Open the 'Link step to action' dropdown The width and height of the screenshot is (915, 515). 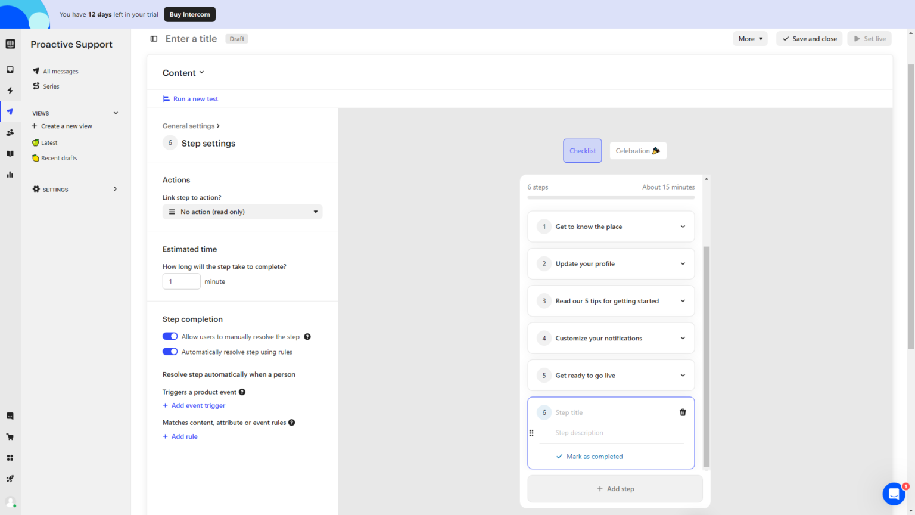point(242,212)
